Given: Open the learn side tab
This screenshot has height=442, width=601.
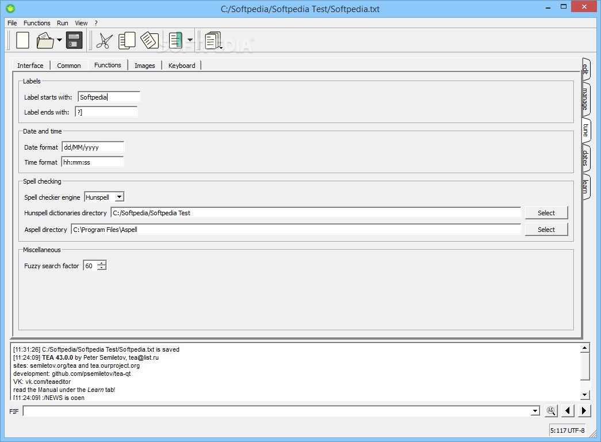Looking at the screenshot, I should point(585,186).
